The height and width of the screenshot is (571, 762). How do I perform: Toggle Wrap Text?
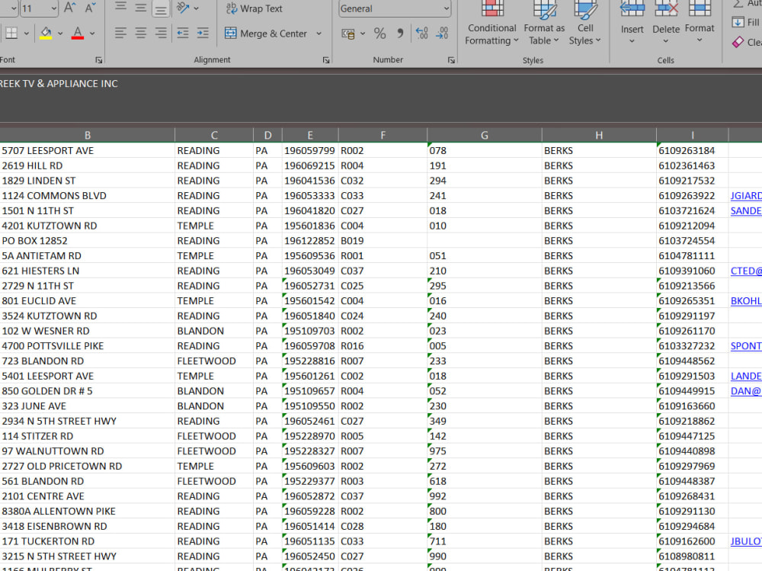tap(254, 8)
